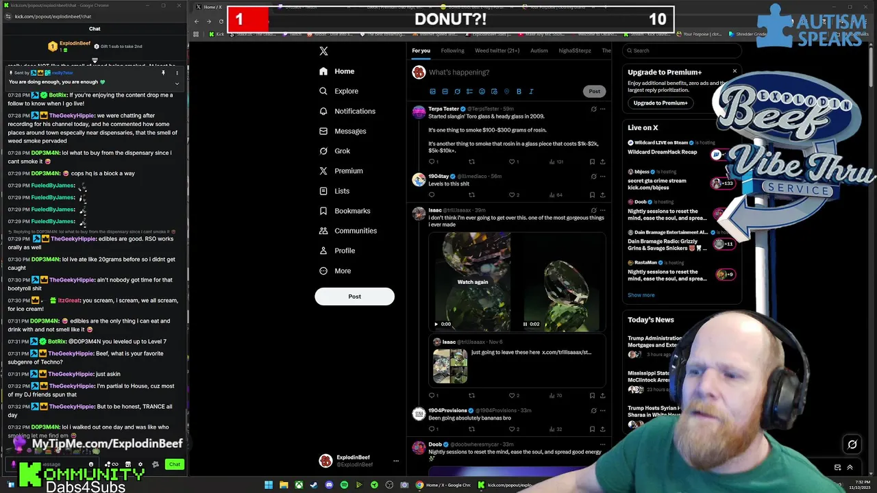The height and width of the screenshot is (493, 877).
Task: Open the Profile icon in sidebar
Action: [x=323, y=251]
